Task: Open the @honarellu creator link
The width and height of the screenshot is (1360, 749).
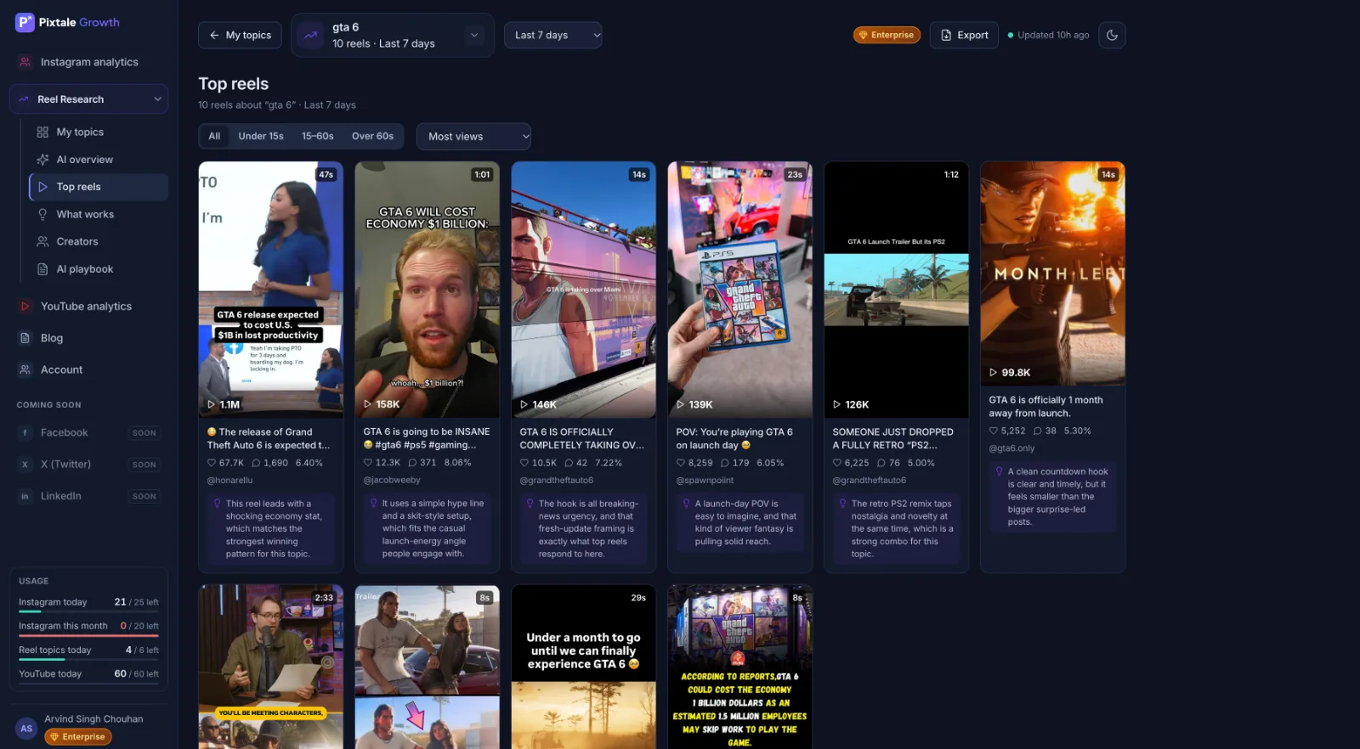Action: 230,480
